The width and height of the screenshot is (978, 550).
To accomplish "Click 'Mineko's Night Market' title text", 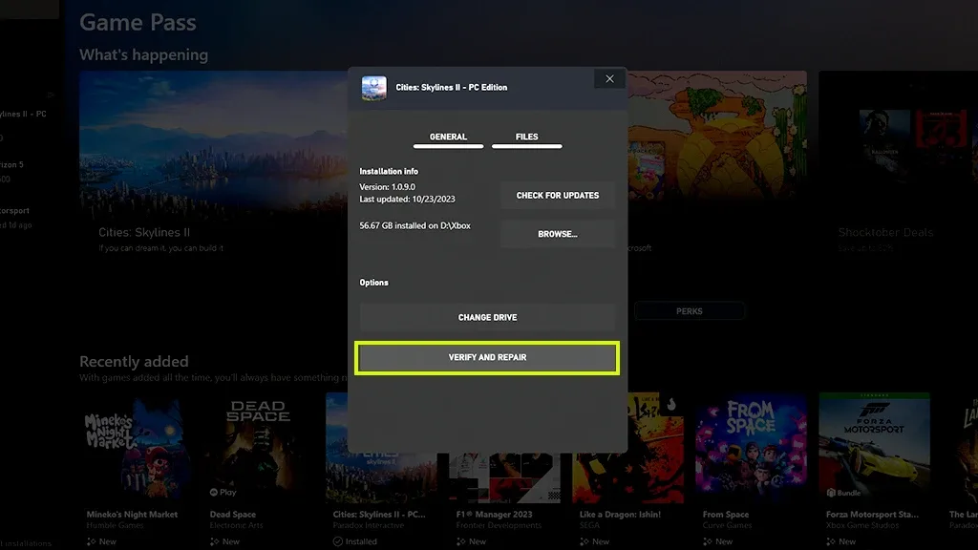I will tap(132, 515).
